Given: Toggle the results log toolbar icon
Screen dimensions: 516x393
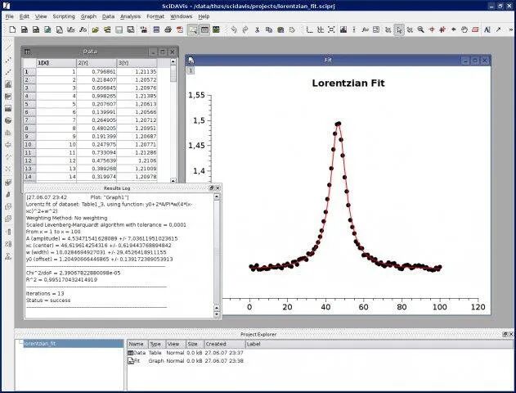Looking at the screenshot, I should click(x=204, y=30).
